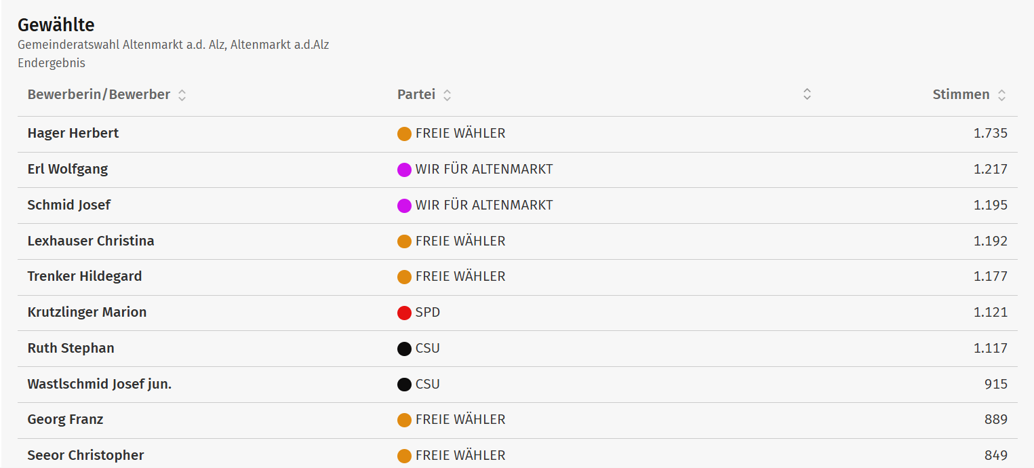Click Partei column header text
Viewport: 1034px width, 468px height.
[x=416, y=94]
